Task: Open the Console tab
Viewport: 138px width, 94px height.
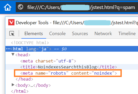Action: point(57,34)
